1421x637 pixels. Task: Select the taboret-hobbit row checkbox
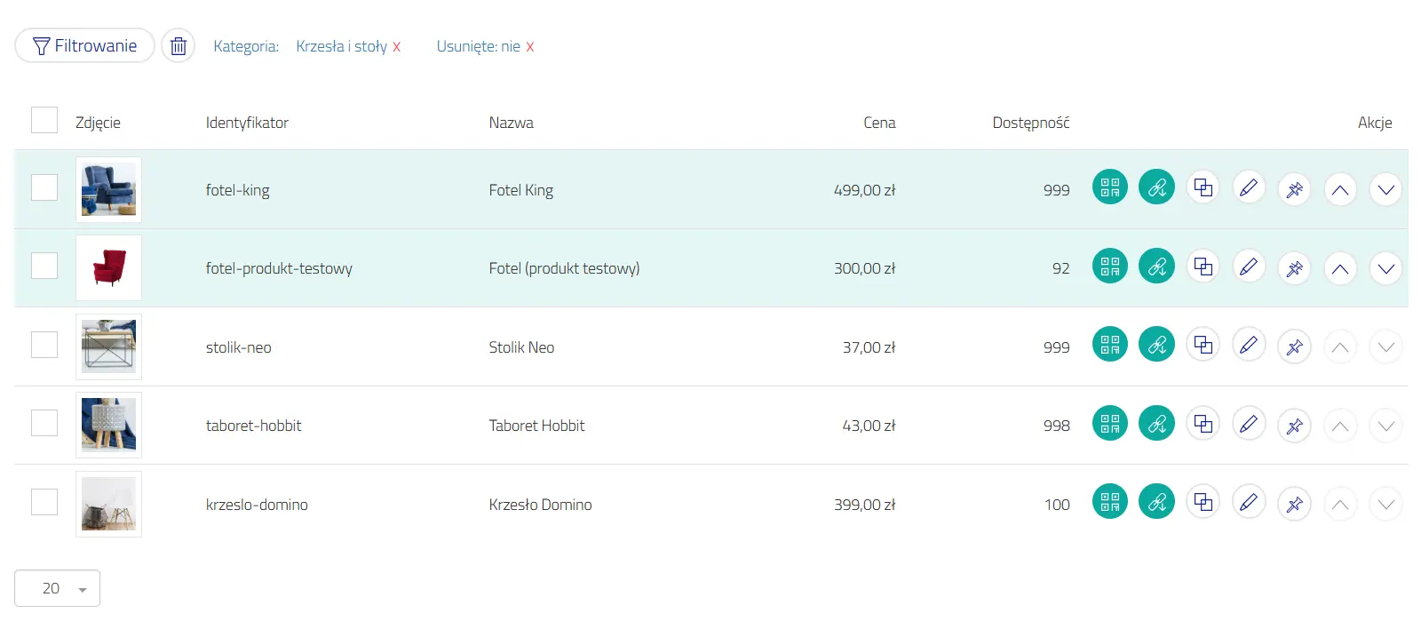[44, 424]
